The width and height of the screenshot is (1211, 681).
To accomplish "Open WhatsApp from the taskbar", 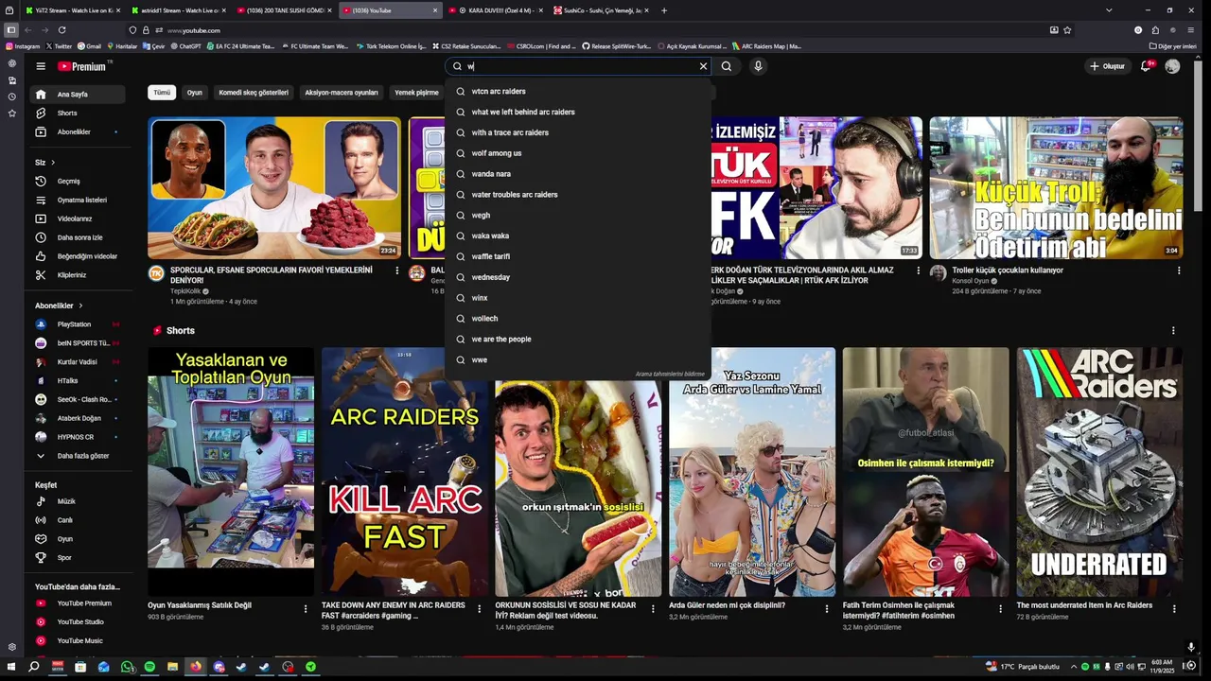I will point(127,667).
